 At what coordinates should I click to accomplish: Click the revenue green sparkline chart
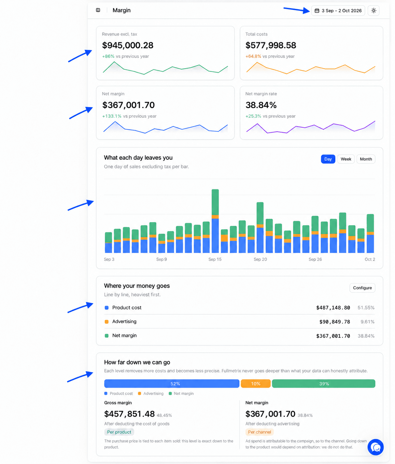click(x=165, y=68)
